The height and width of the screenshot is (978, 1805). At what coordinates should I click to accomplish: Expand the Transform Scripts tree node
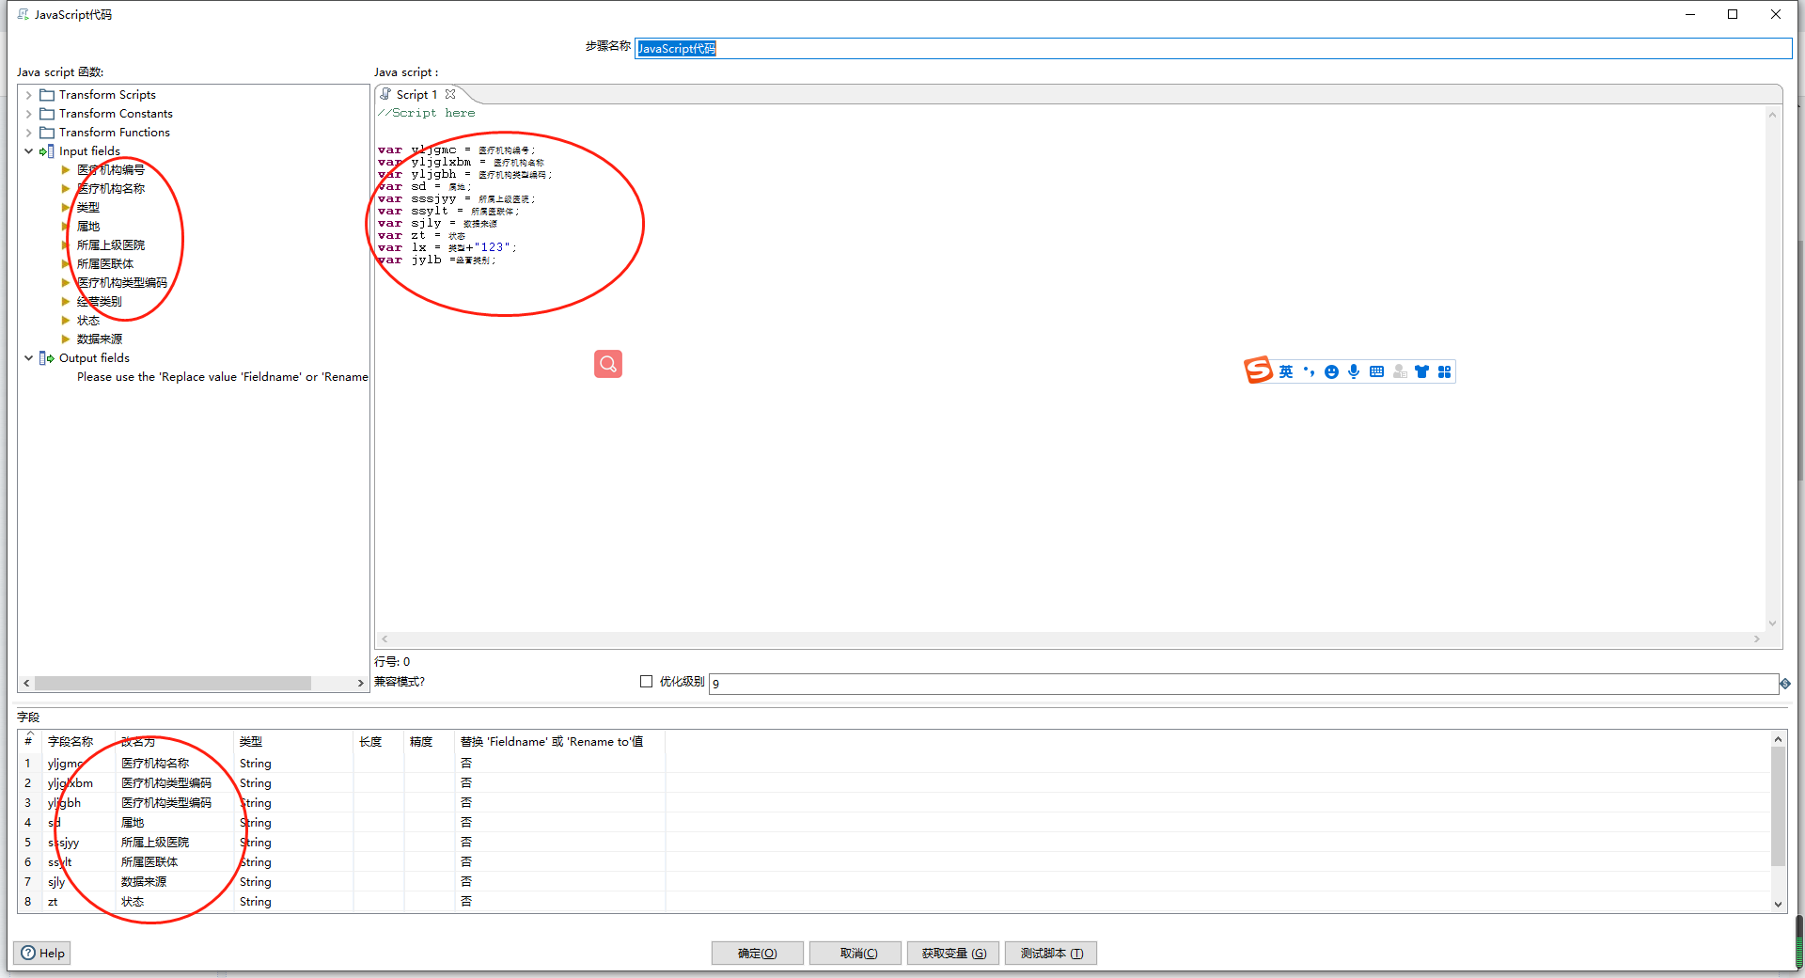[29, 95]
